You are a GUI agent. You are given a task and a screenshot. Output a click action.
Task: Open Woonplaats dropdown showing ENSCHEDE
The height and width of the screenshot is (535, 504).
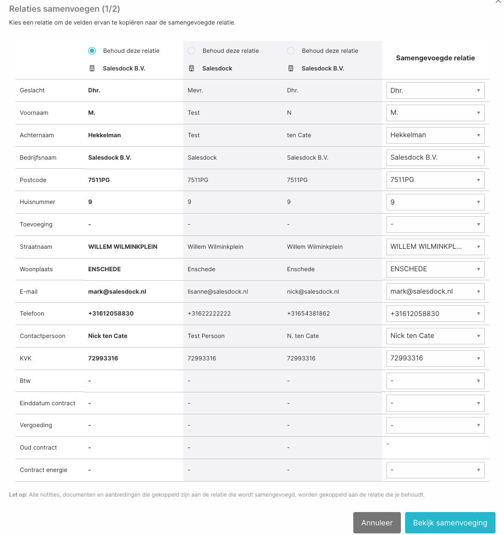436,269
